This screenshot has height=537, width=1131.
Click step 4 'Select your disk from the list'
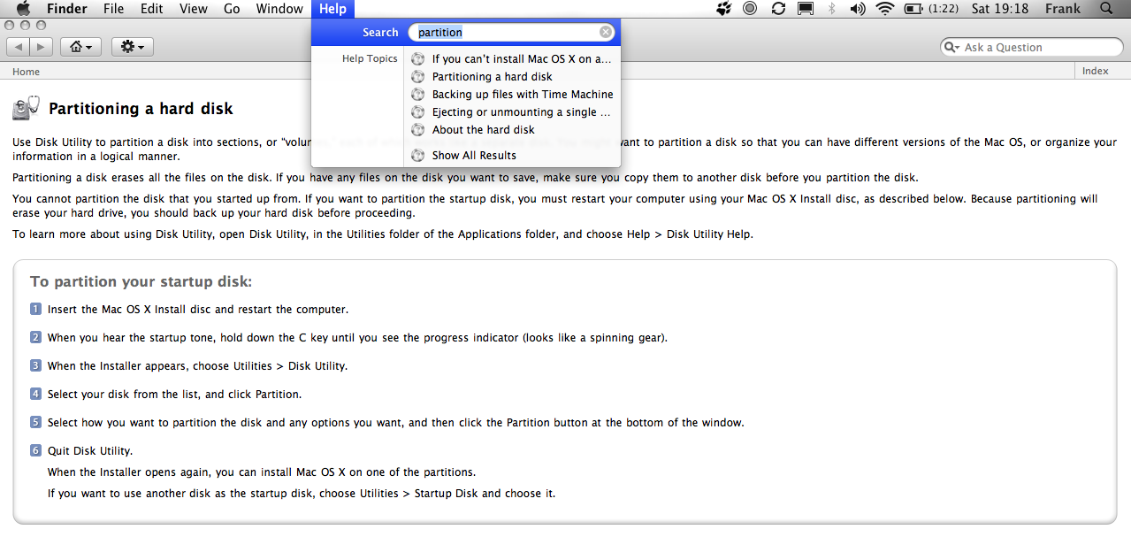(174, 395)
